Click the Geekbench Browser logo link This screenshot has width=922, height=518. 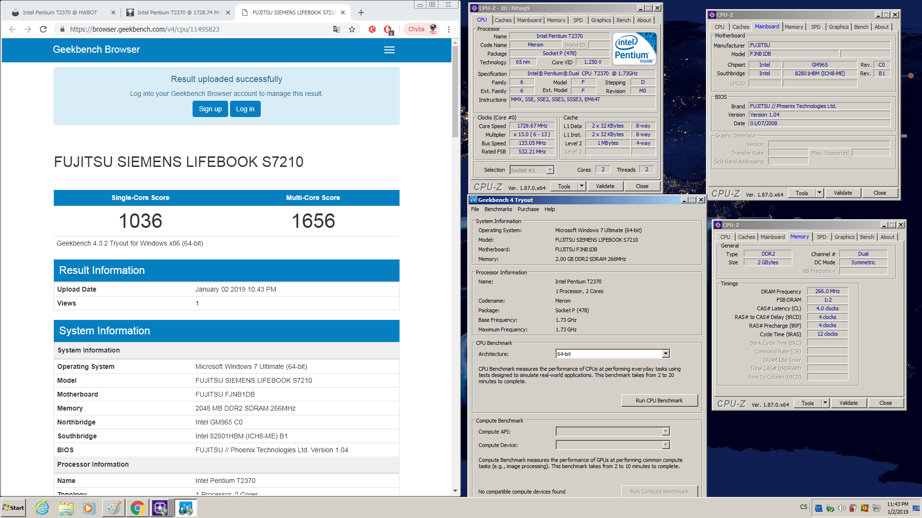96,49
